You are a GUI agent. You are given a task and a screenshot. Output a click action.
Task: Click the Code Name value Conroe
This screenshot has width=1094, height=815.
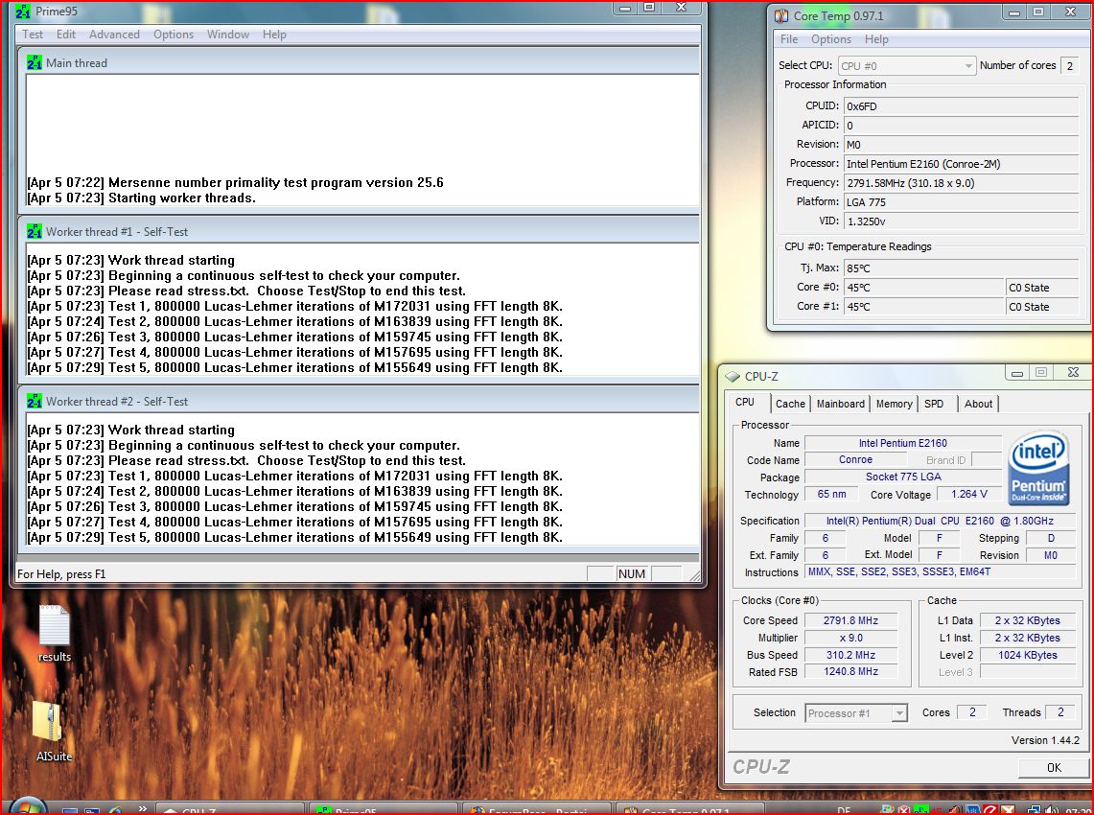click(x=855, y=460)
